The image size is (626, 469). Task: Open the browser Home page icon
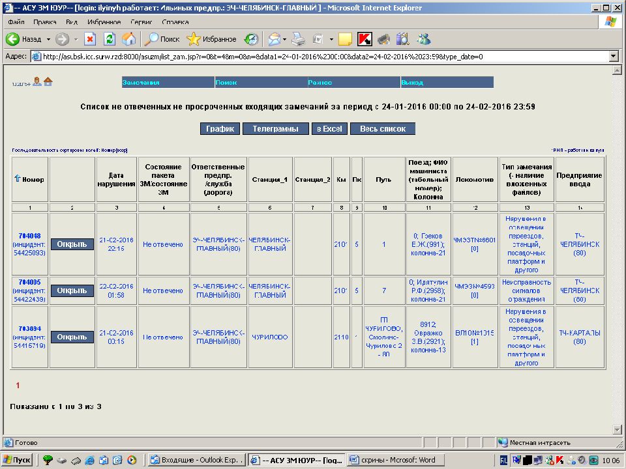click(x=128, y=39)
